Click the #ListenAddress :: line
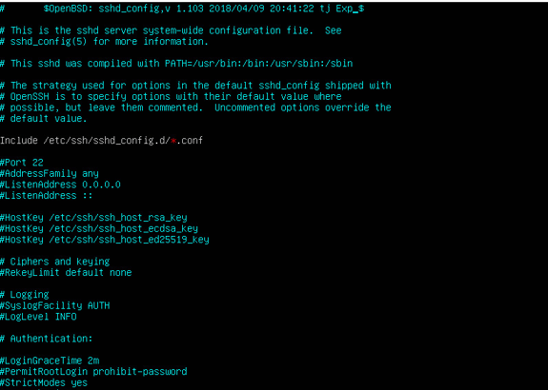The height and width of the screenshot is (390, 548). pos(47,195)
